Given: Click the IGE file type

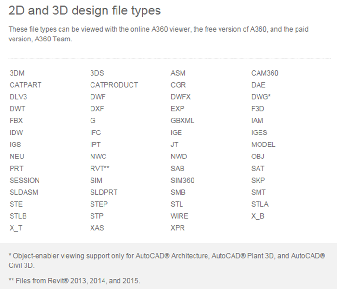Looking at the screenshot, I should click(177, 132).
